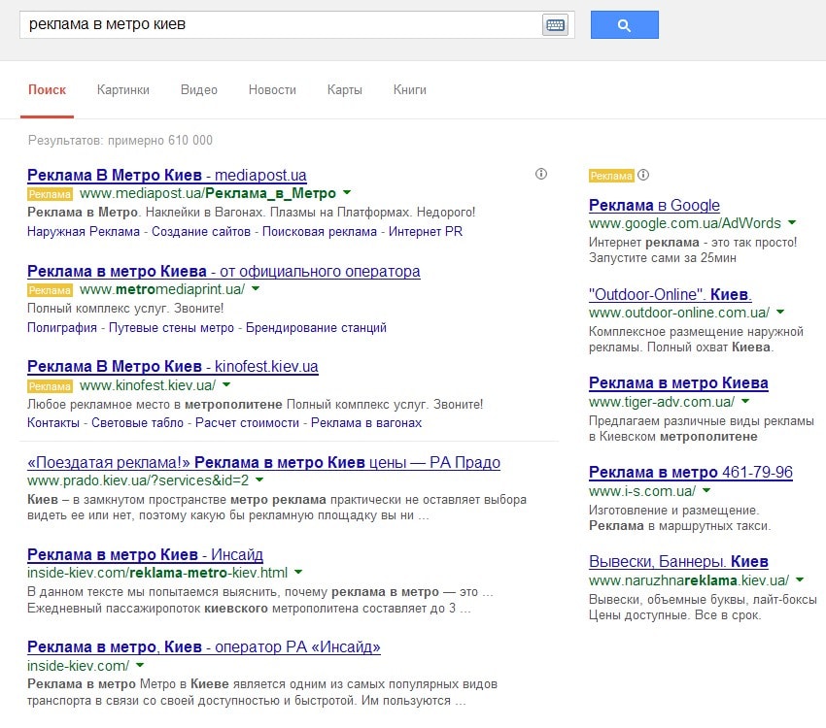
Task: Click the 'Результатов: примерно 610 000' text
Action: (120, 141)
